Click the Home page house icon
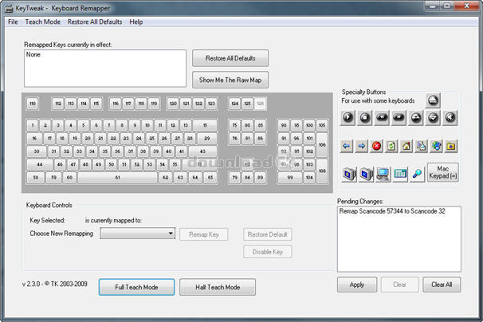483x322 pixels. [406, 146]
